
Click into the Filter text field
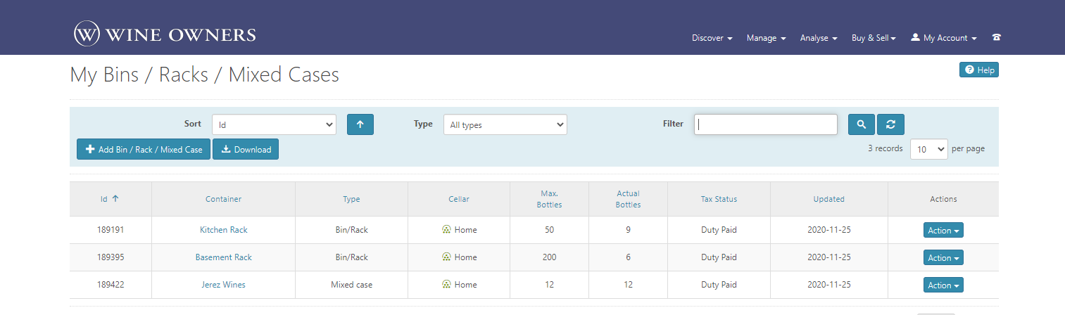765,124
